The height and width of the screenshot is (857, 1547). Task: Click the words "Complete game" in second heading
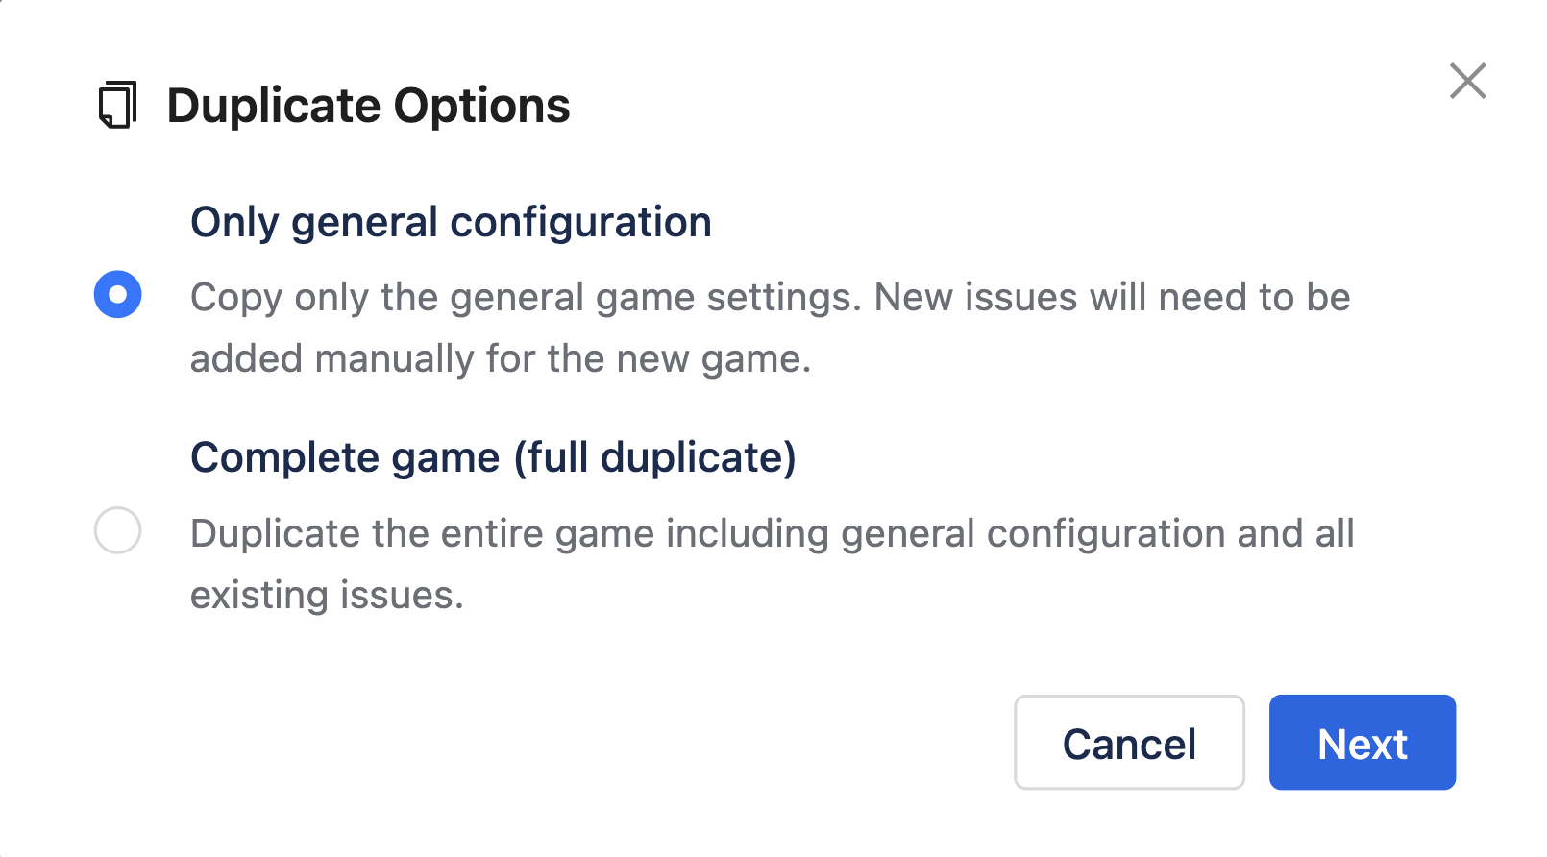click(x=345, y=457)
